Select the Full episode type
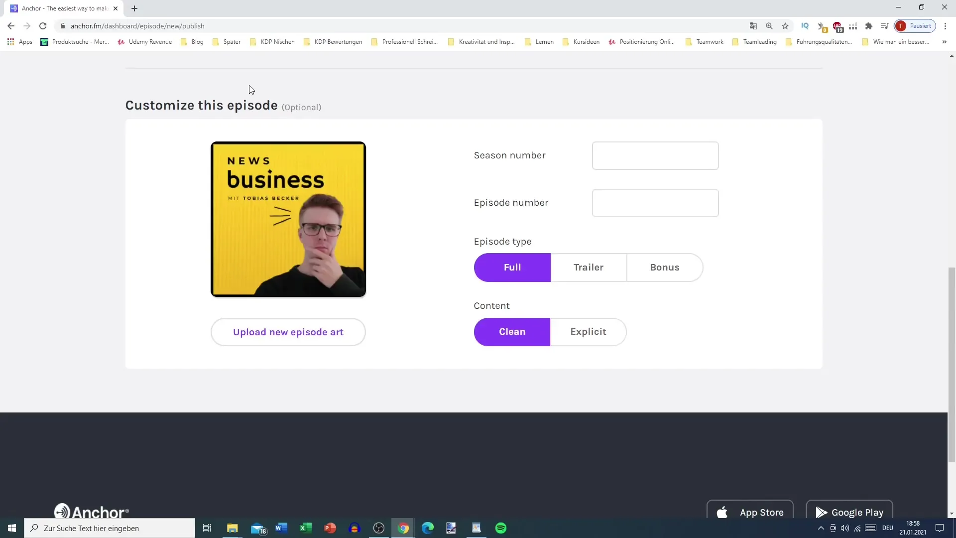 click(x=512, y=268)
